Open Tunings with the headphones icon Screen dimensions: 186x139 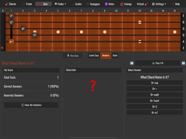pos(126,4)
